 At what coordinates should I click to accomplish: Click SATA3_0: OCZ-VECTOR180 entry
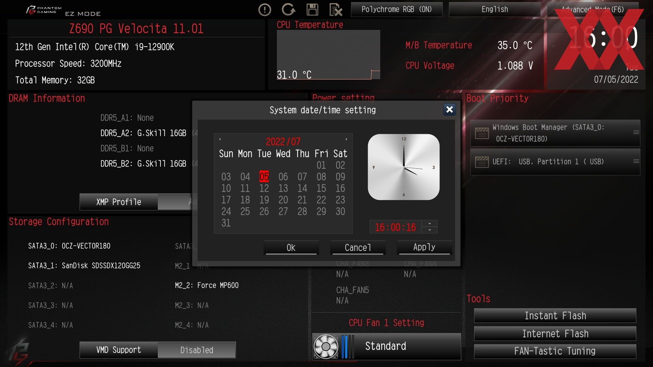pos(69,246)
